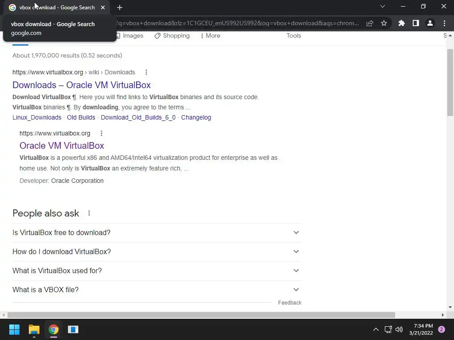This screenshot has width=454, height=340.
Task: Click the vertical scrollbar thumb
Action: coord(450,82)
